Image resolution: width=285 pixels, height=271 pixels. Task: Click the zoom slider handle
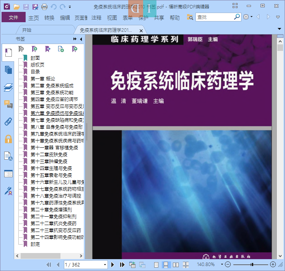(252, 264)
